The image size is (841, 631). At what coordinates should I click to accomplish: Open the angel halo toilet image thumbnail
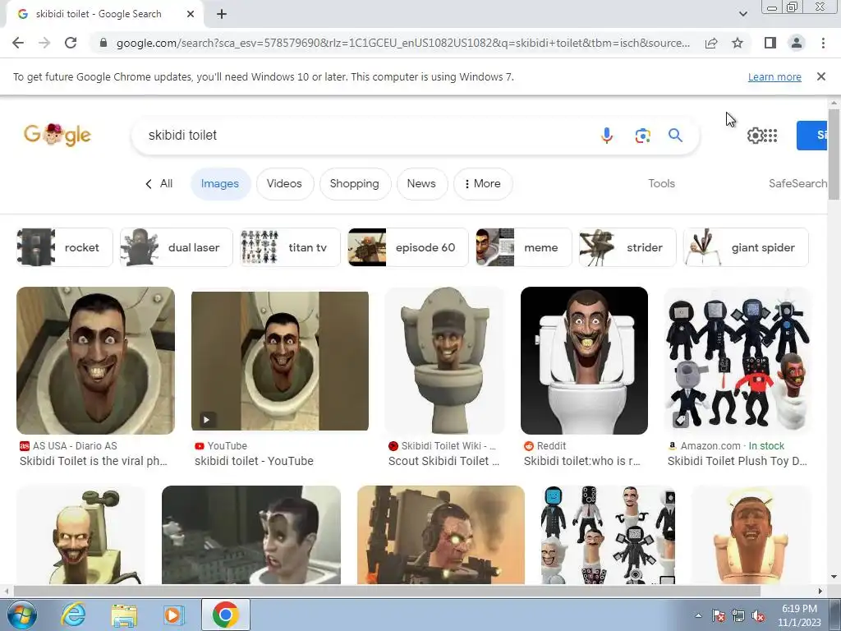click(x=751, y=535)
